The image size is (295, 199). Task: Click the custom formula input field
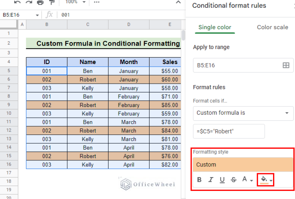click(x=229, y=131)
